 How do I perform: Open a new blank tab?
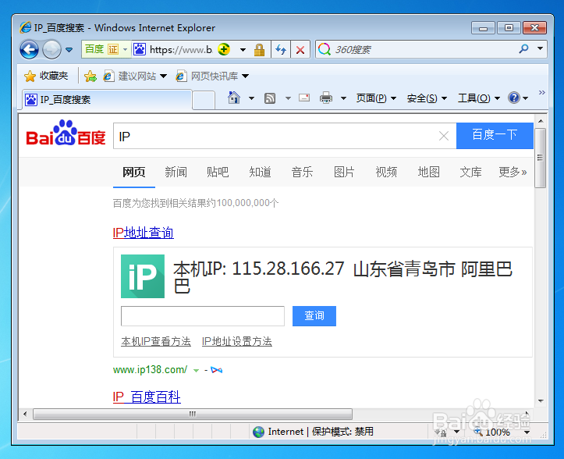point(204,100)
